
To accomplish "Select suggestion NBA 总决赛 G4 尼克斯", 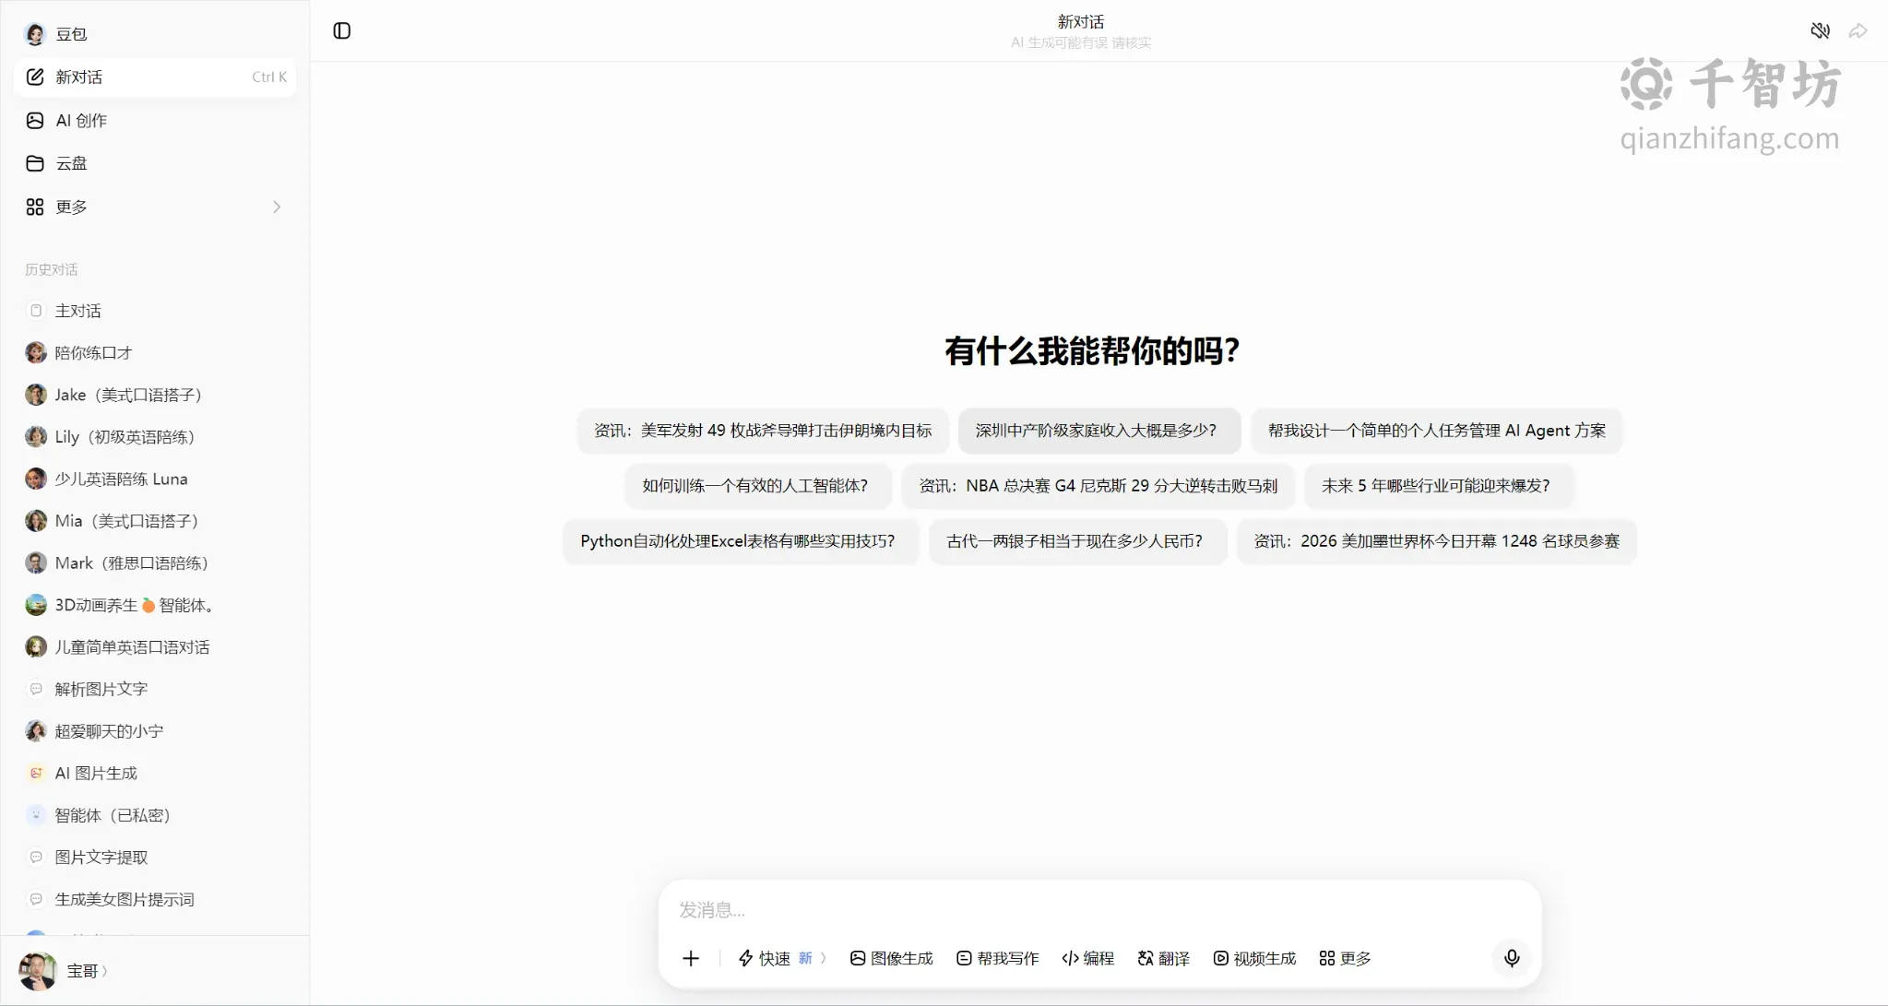I will coord(1098,486).
